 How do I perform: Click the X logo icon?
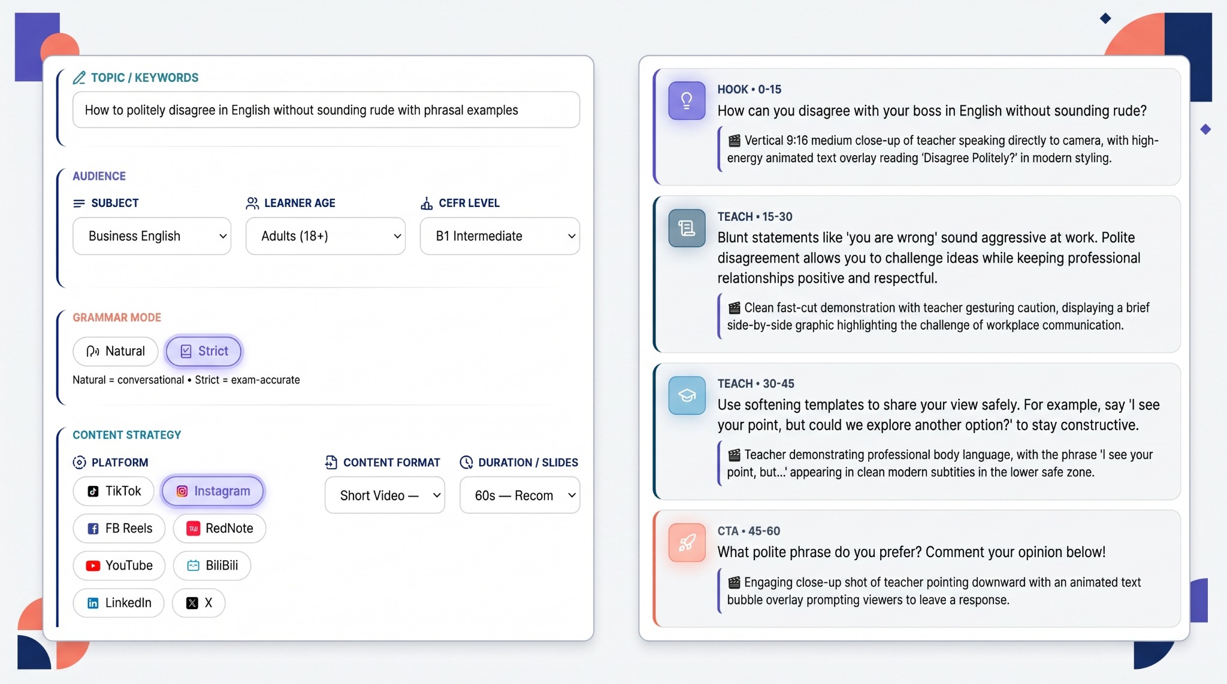(192, 603)
